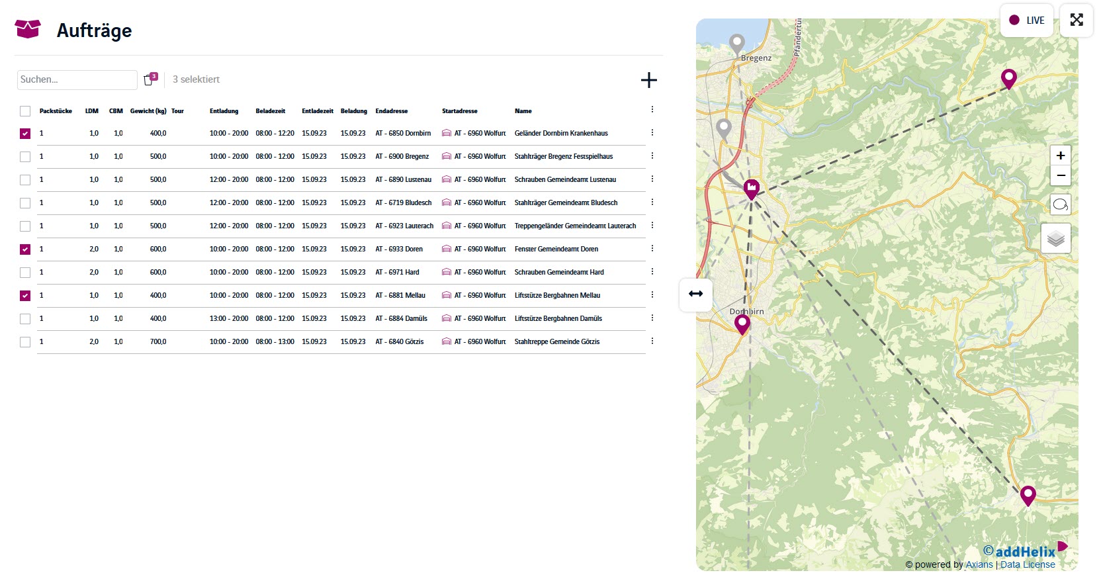
Task: Click the Wolfurt depot marker on map
Action: coord(751,189)
